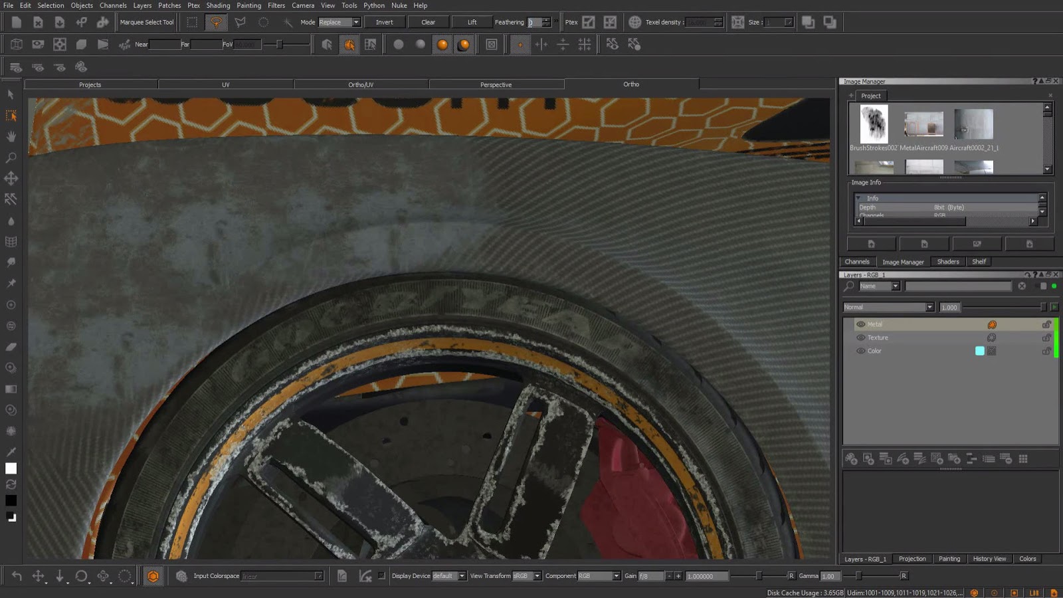The image size is (1063, 598).
Task: Select the Marquee Select tool in left toolbar
Action: [11, 116]
